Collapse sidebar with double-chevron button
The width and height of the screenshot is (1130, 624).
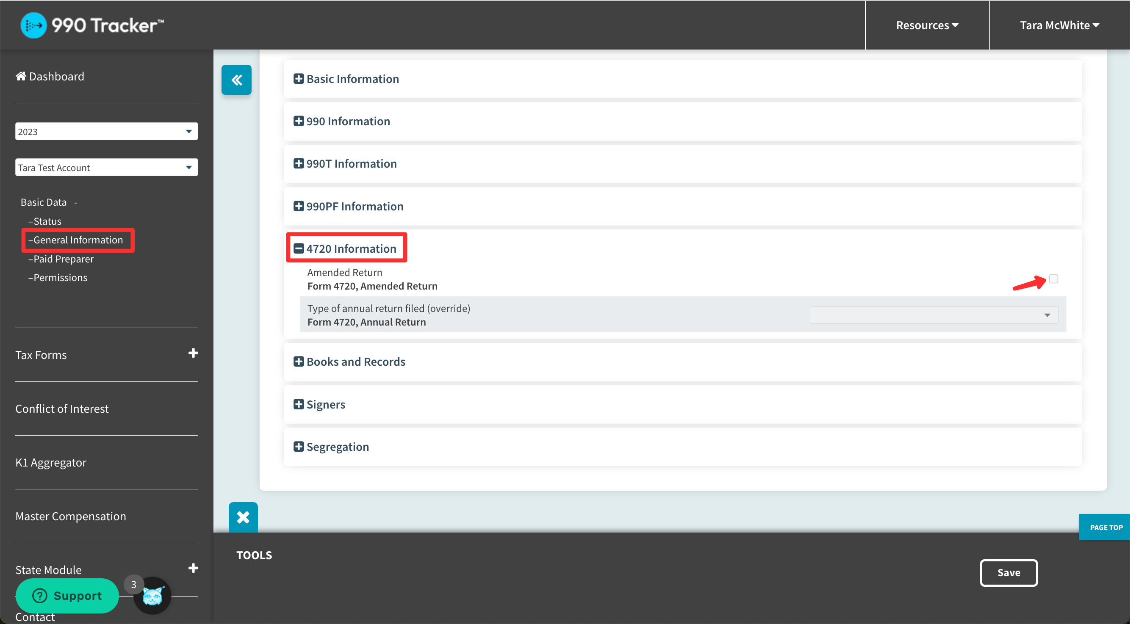(236, 80)
